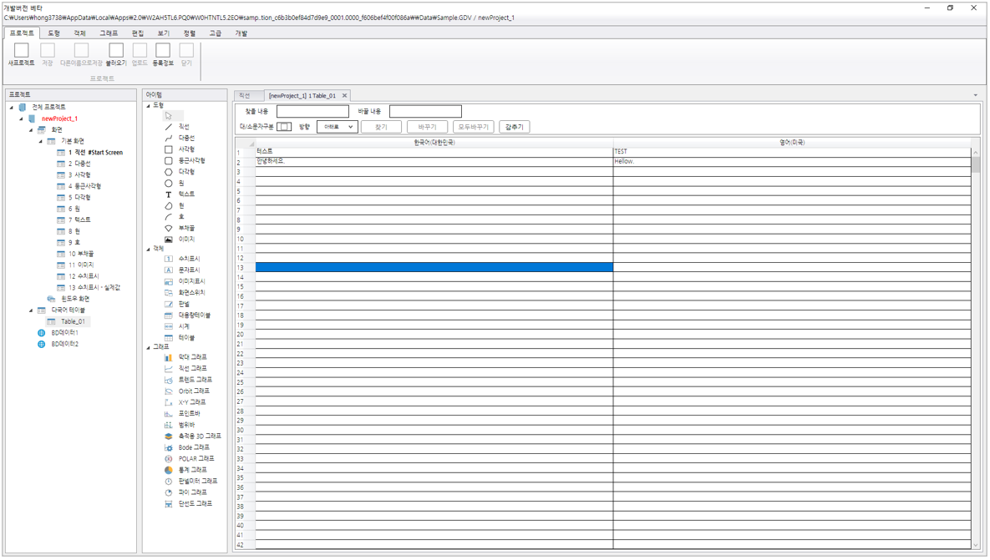The width and height of the screenshot is (990, 560).
Task: Click the table's vertical scrollbar thumb
Action: (976, 164)
